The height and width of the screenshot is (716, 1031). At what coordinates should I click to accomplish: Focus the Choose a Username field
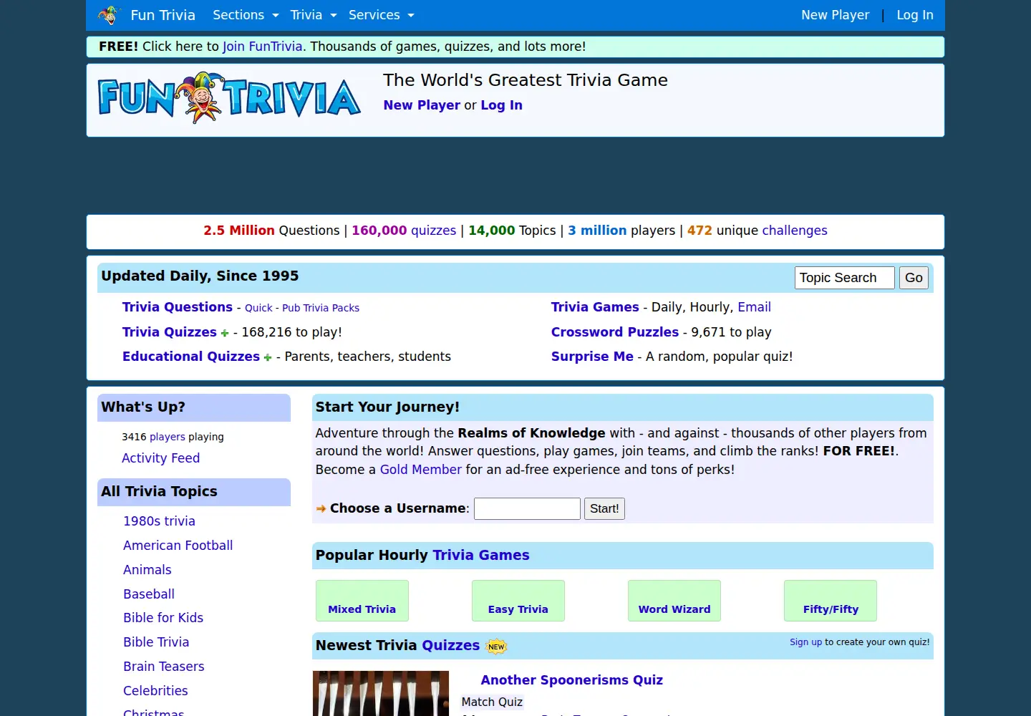pos(527,509)
